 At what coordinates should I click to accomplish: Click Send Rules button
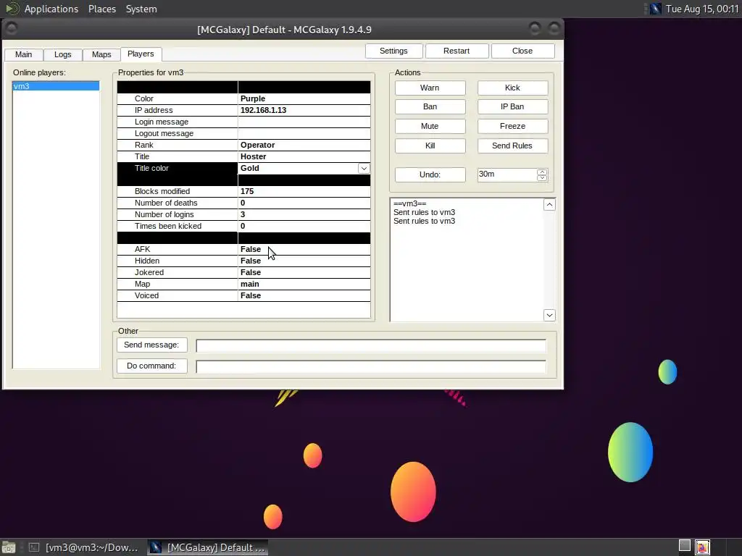tap(512, 146)
